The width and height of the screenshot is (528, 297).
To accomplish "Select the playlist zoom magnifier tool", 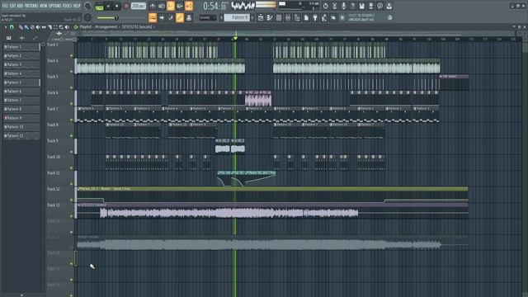I will click(61, 27).
